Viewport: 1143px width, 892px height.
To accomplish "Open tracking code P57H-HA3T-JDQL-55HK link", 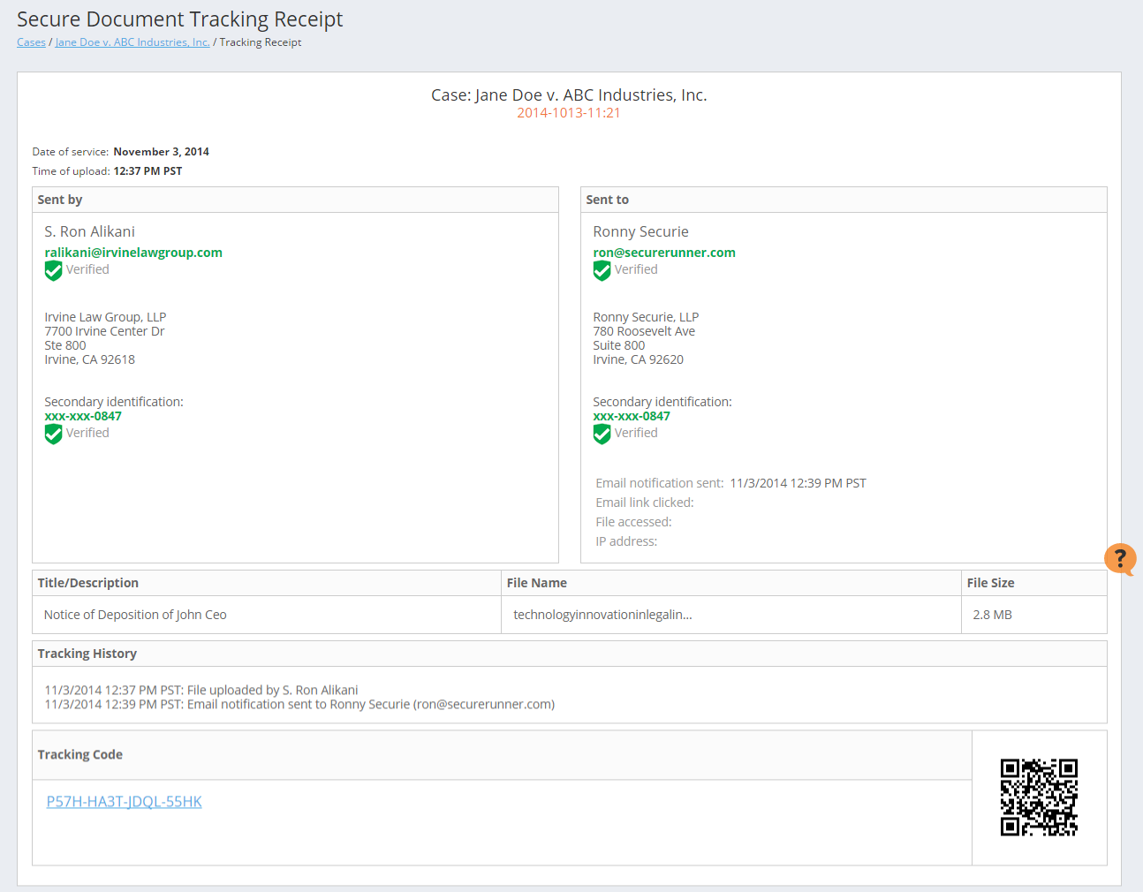I will pyautogui.click(x=124, y=802).
